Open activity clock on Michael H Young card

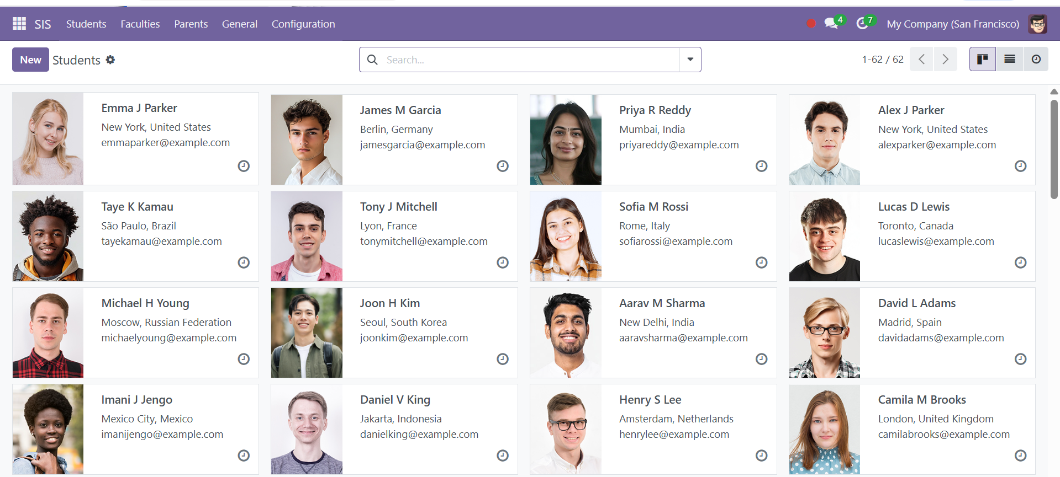[244, 359]
